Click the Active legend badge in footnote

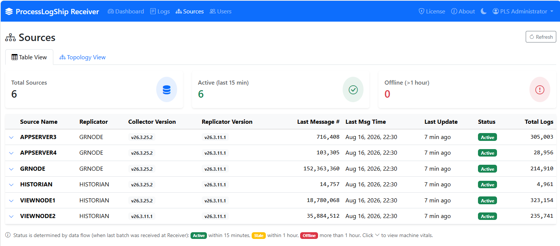[199, 236]
